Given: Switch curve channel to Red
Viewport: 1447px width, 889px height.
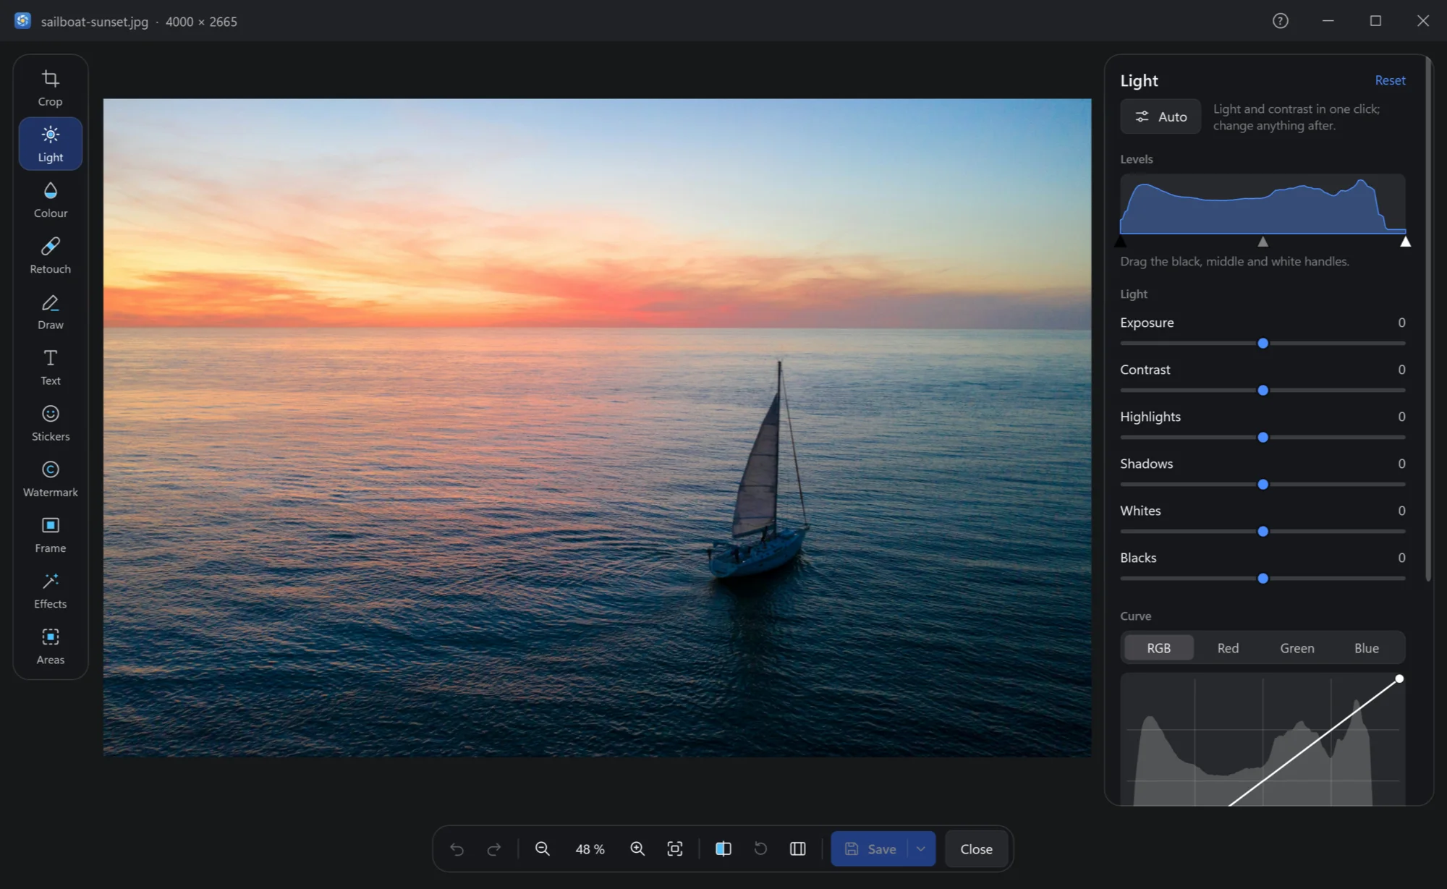Looking at the screenshot, I should 1228,648.
